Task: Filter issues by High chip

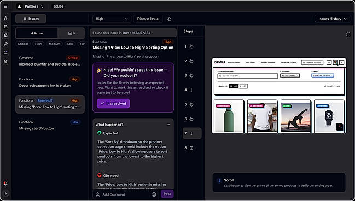Action: pyautogui.click(x=38, y=44)
